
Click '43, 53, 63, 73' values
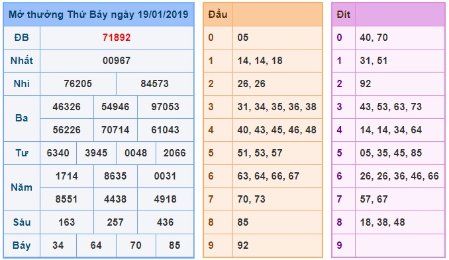coord(391,107)
